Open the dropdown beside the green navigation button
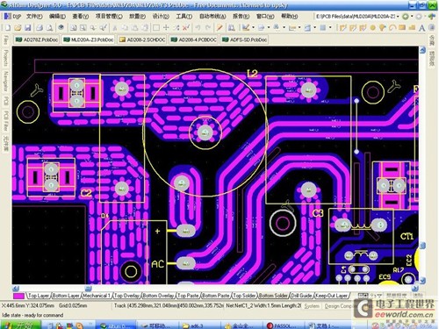This screenshot has height=329, width=439. click(412, 17)
